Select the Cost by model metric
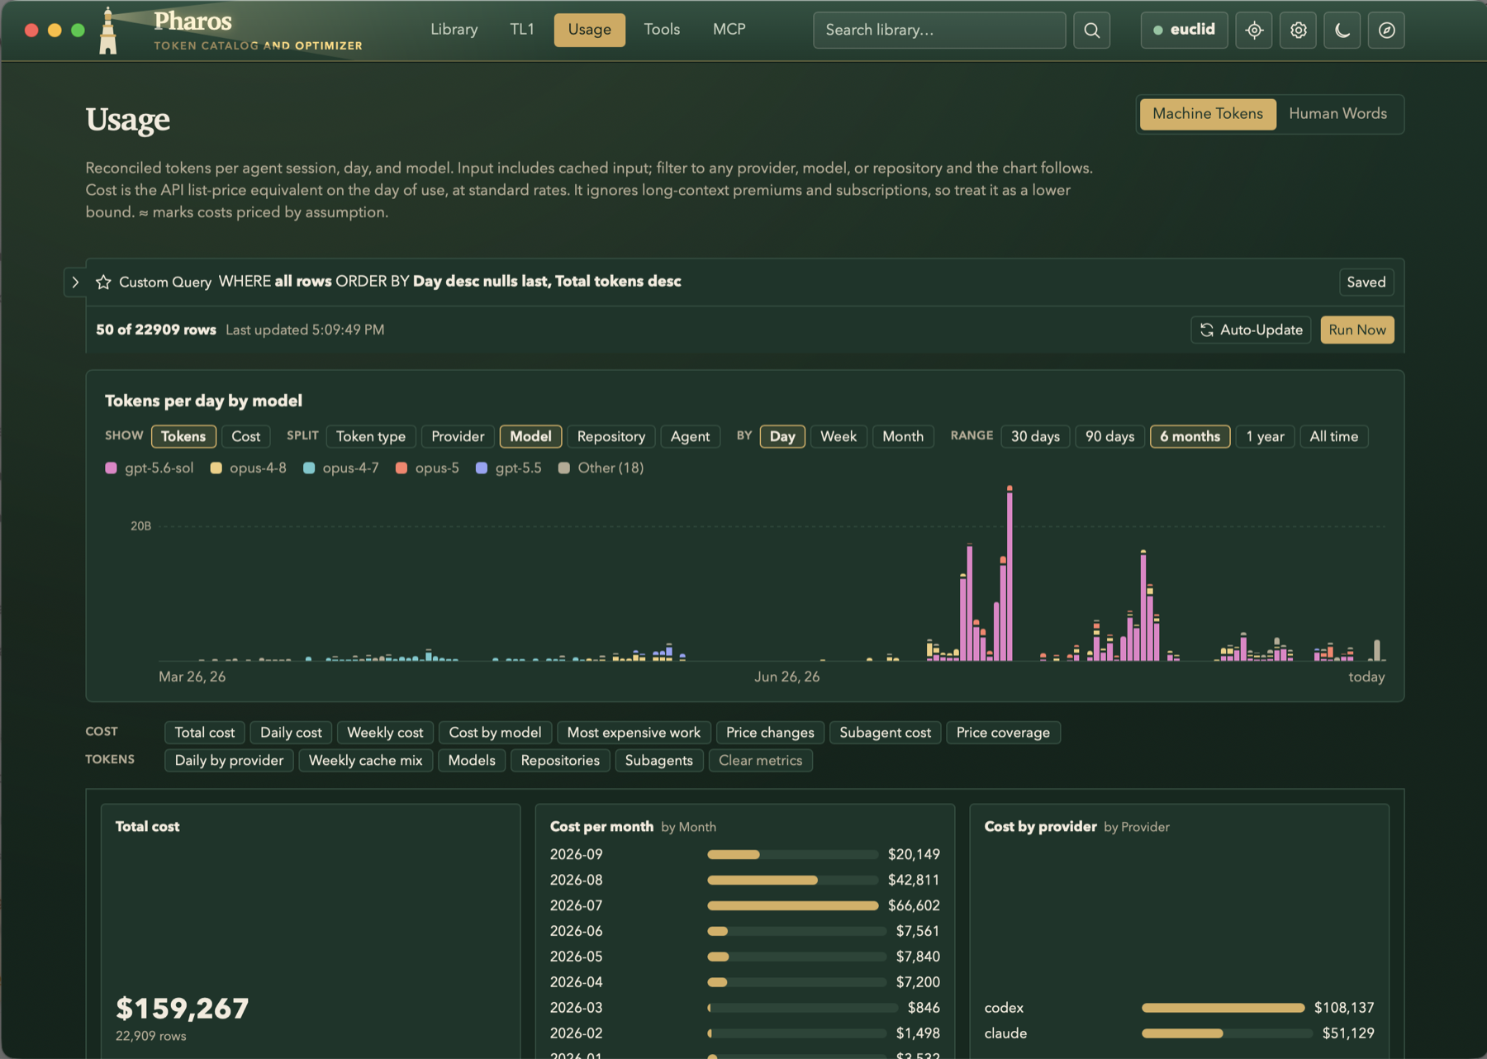Image resolution: width=1487 pixels, height=1059 pixels. tap(495, 733)
